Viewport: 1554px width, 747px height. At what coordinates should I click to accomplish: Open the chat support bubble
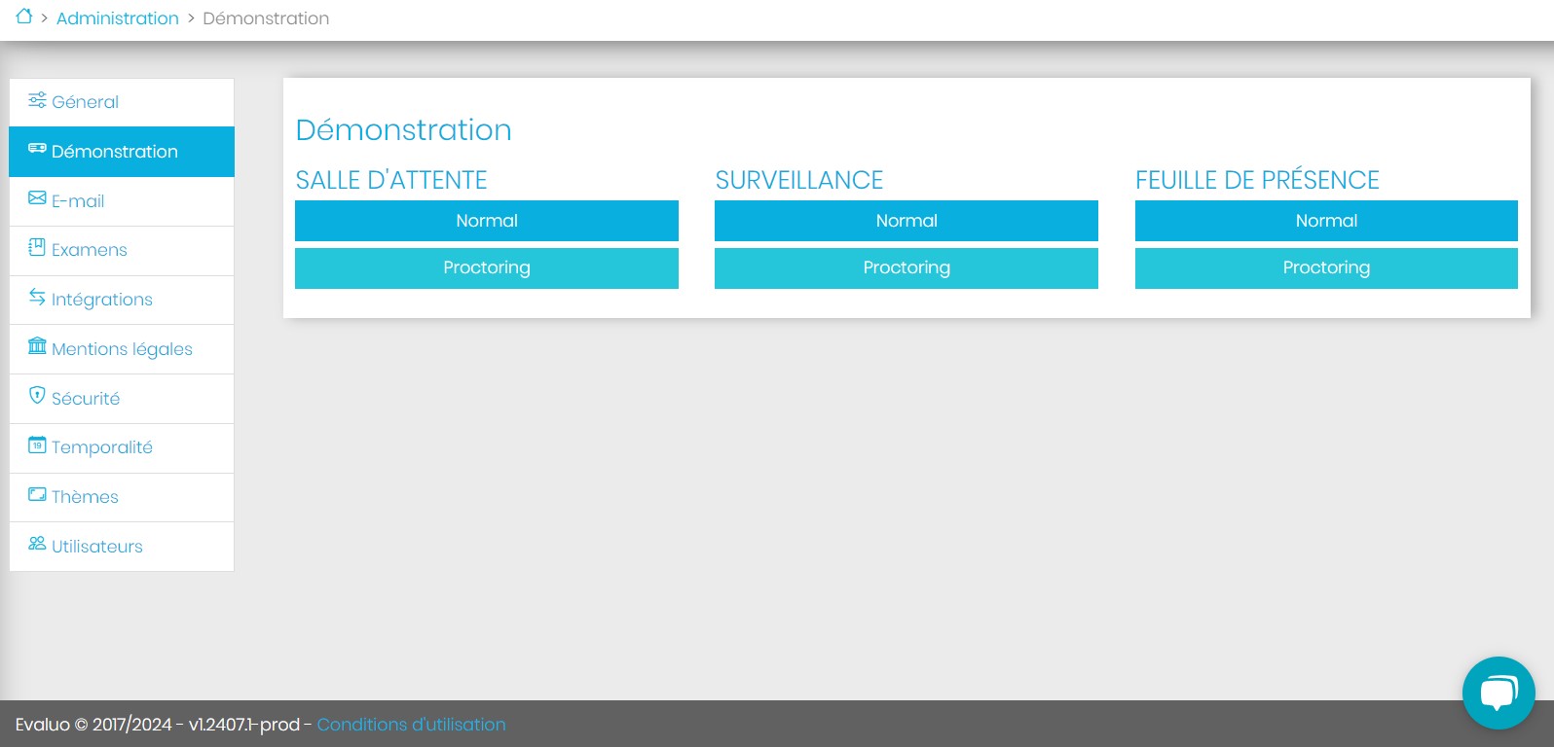coord(1498,693)
